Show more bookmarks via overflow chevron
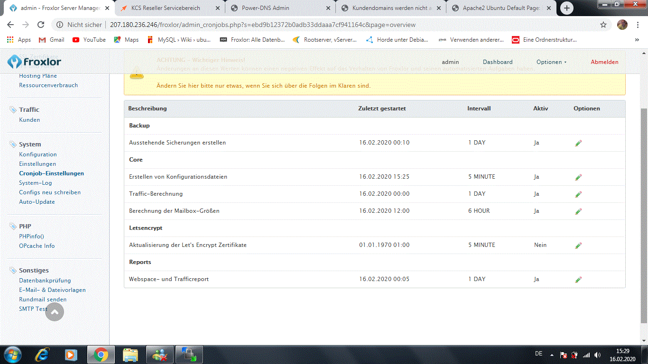The image size is (648, 364). (x=637, y=40)
